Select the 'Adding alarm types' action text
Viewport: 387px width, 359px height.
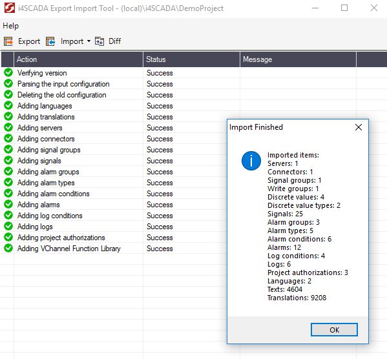click(46, 183)
